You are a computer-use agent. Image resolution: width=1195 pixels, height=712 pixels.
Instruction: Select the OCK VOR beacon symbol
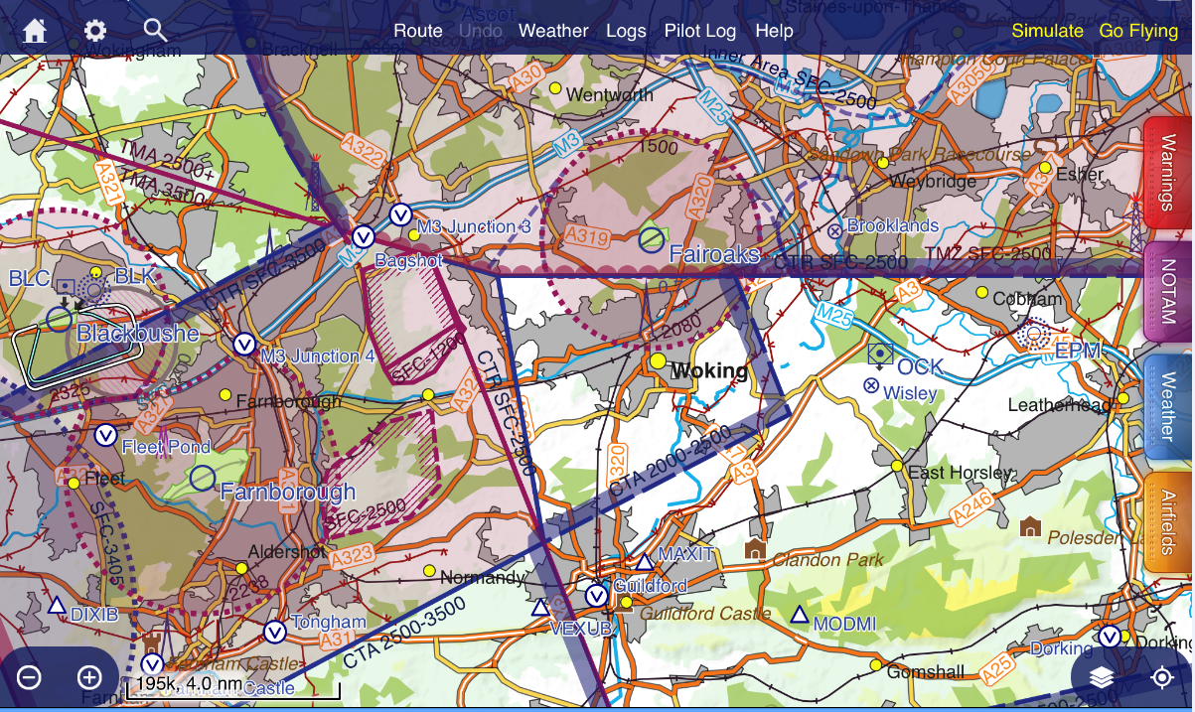[x=880, y=354]
